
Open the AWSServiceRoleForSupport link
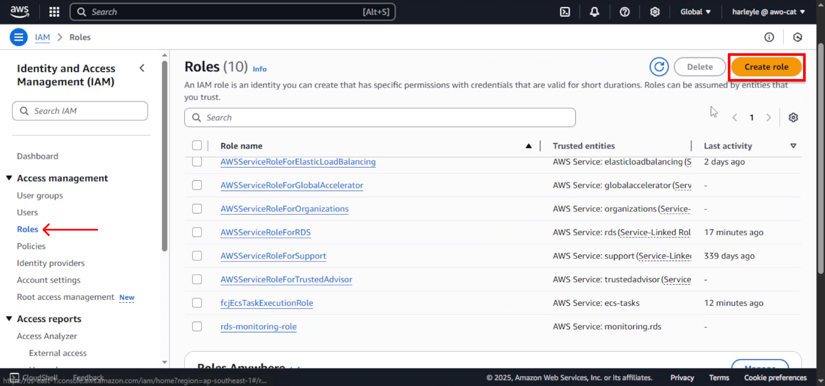(x=273, y=256)
